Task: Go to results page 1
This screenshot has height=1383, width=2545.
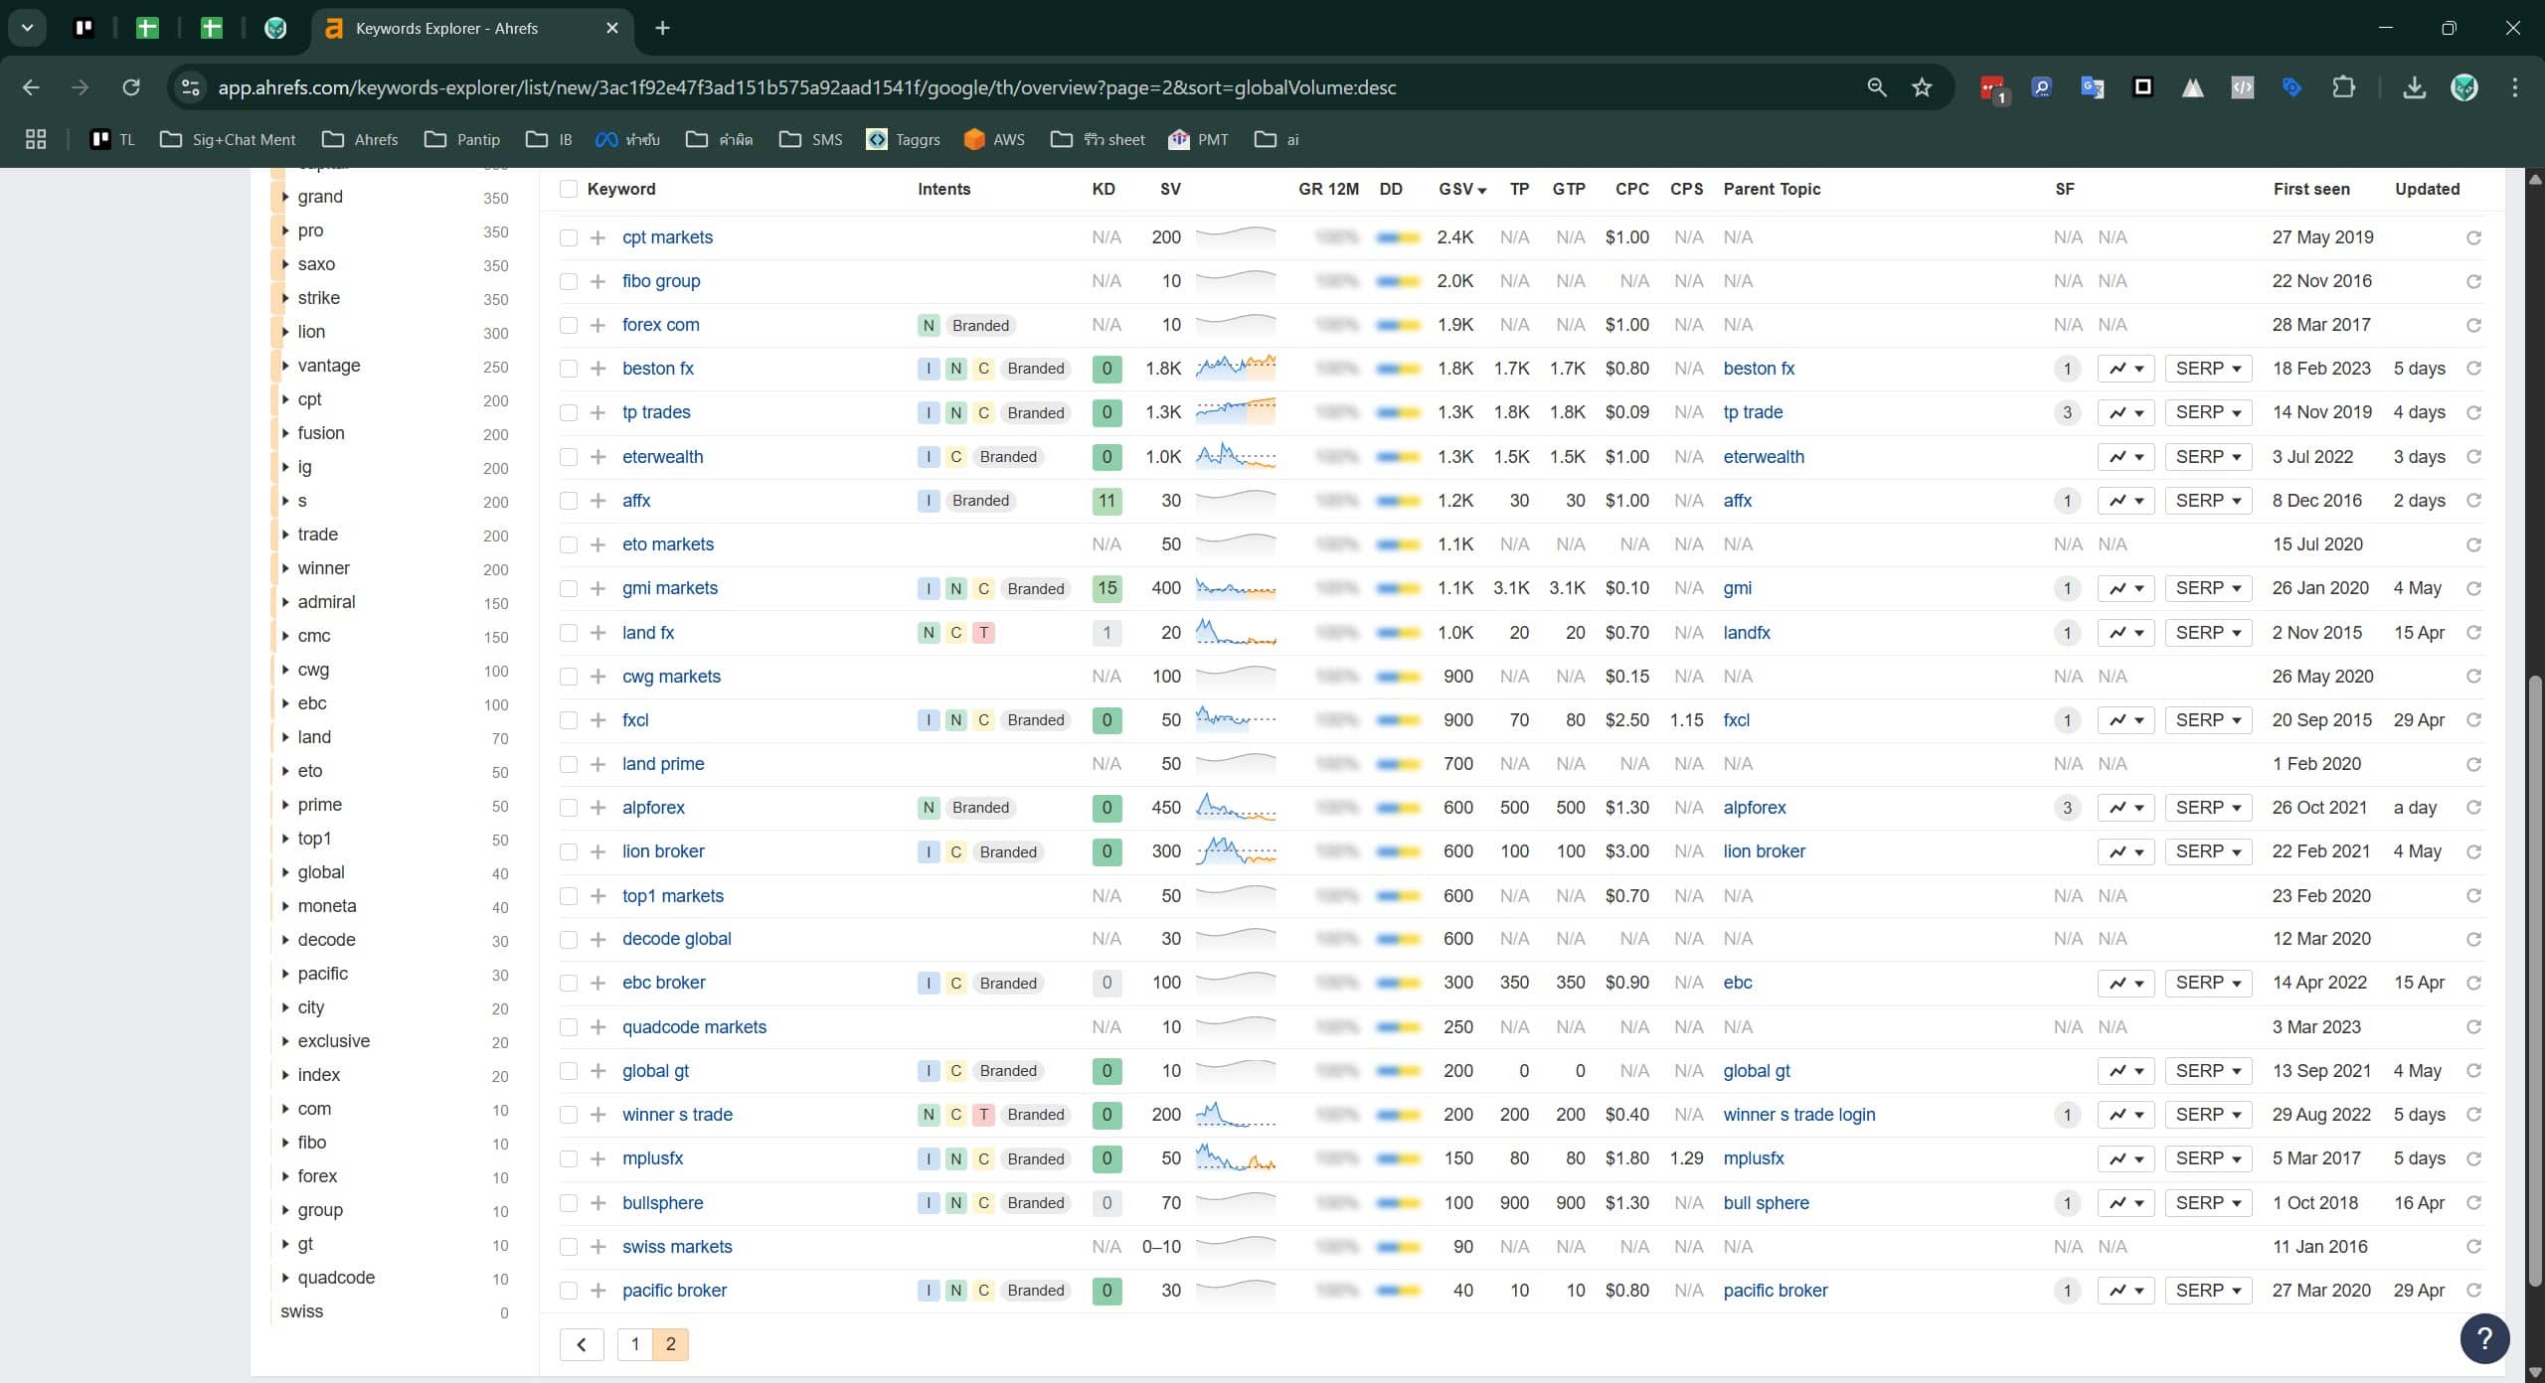Action: click(x=635, y=1344)
